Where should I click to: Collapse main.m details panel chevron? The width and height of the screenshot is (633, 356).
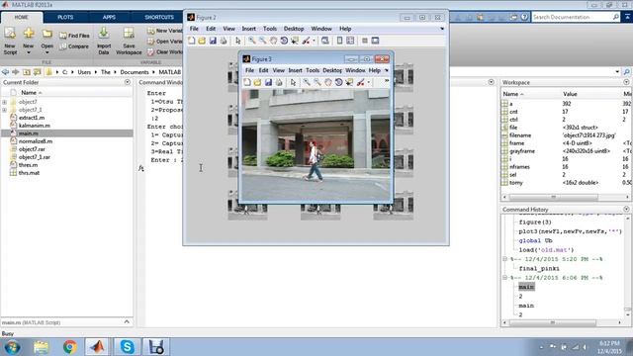127,322
